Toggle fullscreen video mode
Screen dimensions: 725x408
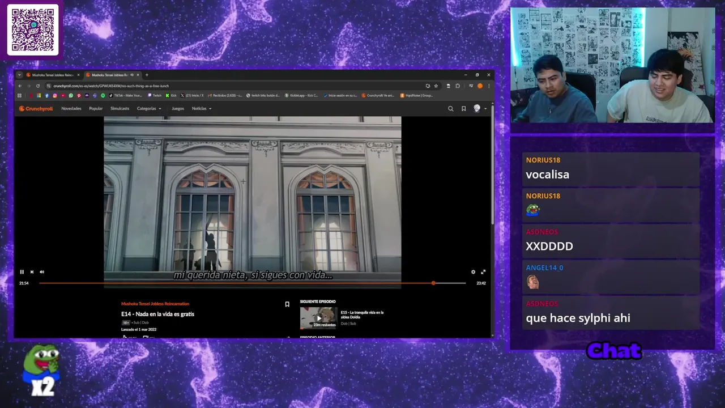click(483, 272)
